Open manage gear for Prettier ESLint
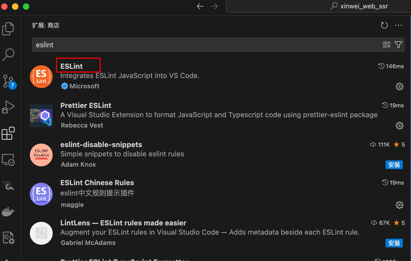 point(399,126)
